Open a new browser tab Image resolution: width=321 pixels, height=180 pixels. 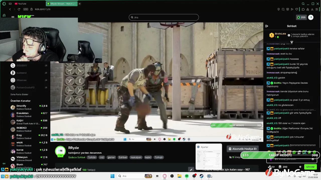(80, 4)
